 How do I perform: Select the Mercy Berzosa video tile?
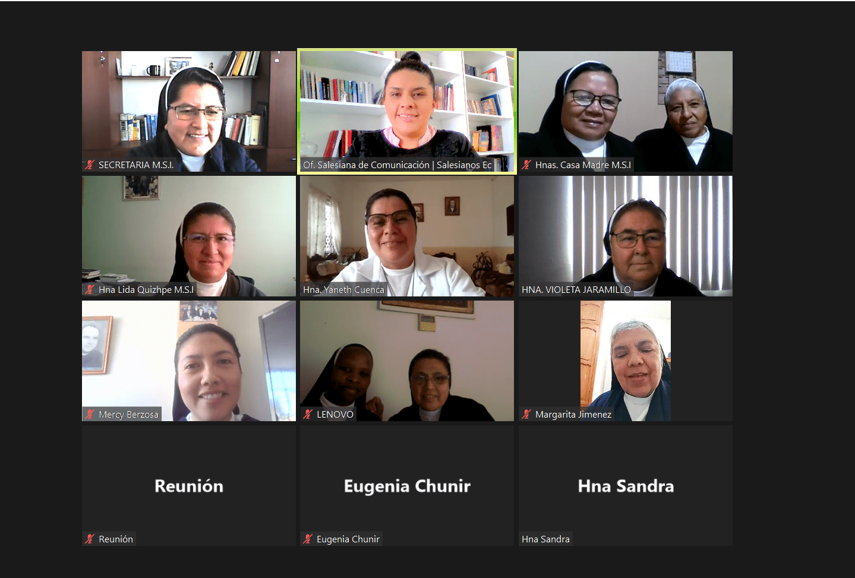(x=189, y=361)
